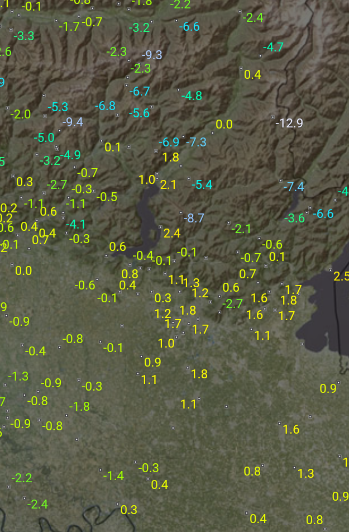The height and width of the screenshot is (532, 349).
Task: Select the -5.6 temperature value
Action: coord(140,113)
